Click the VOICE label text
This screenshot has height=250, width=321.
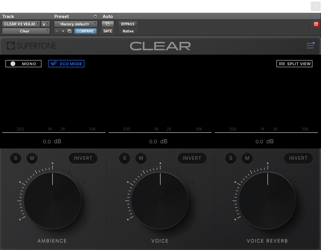[160, 241]
